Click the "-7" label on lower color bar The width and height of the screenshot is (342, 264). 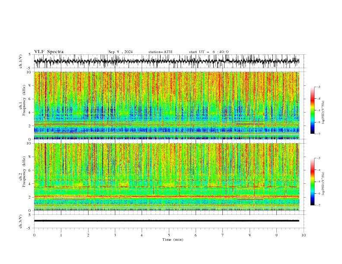[318, 205]
